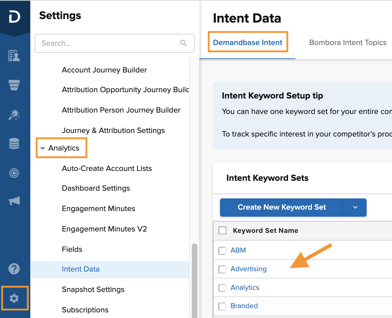Open Dashboard Settings
Viewport: 392px width, 318px height.
pos(96,188)
